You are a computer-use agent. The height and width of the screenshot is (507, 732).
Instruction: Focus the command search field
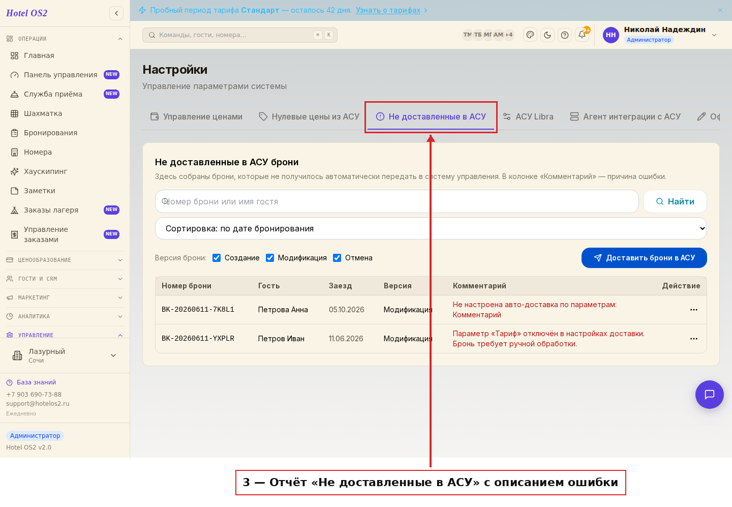click(x=240, y=35)
